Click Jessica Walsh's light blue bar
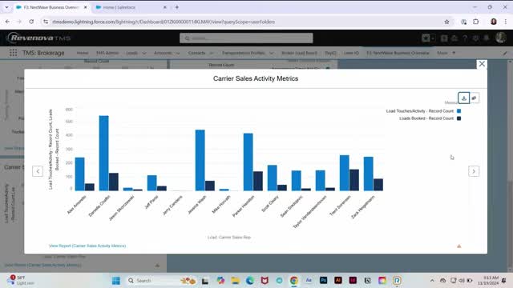513x288 pixels. pos(200,160)
